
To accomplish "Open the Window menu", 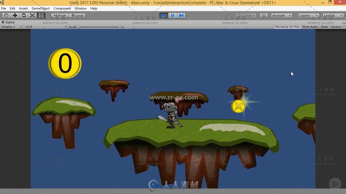I will [x=81, y=8].
